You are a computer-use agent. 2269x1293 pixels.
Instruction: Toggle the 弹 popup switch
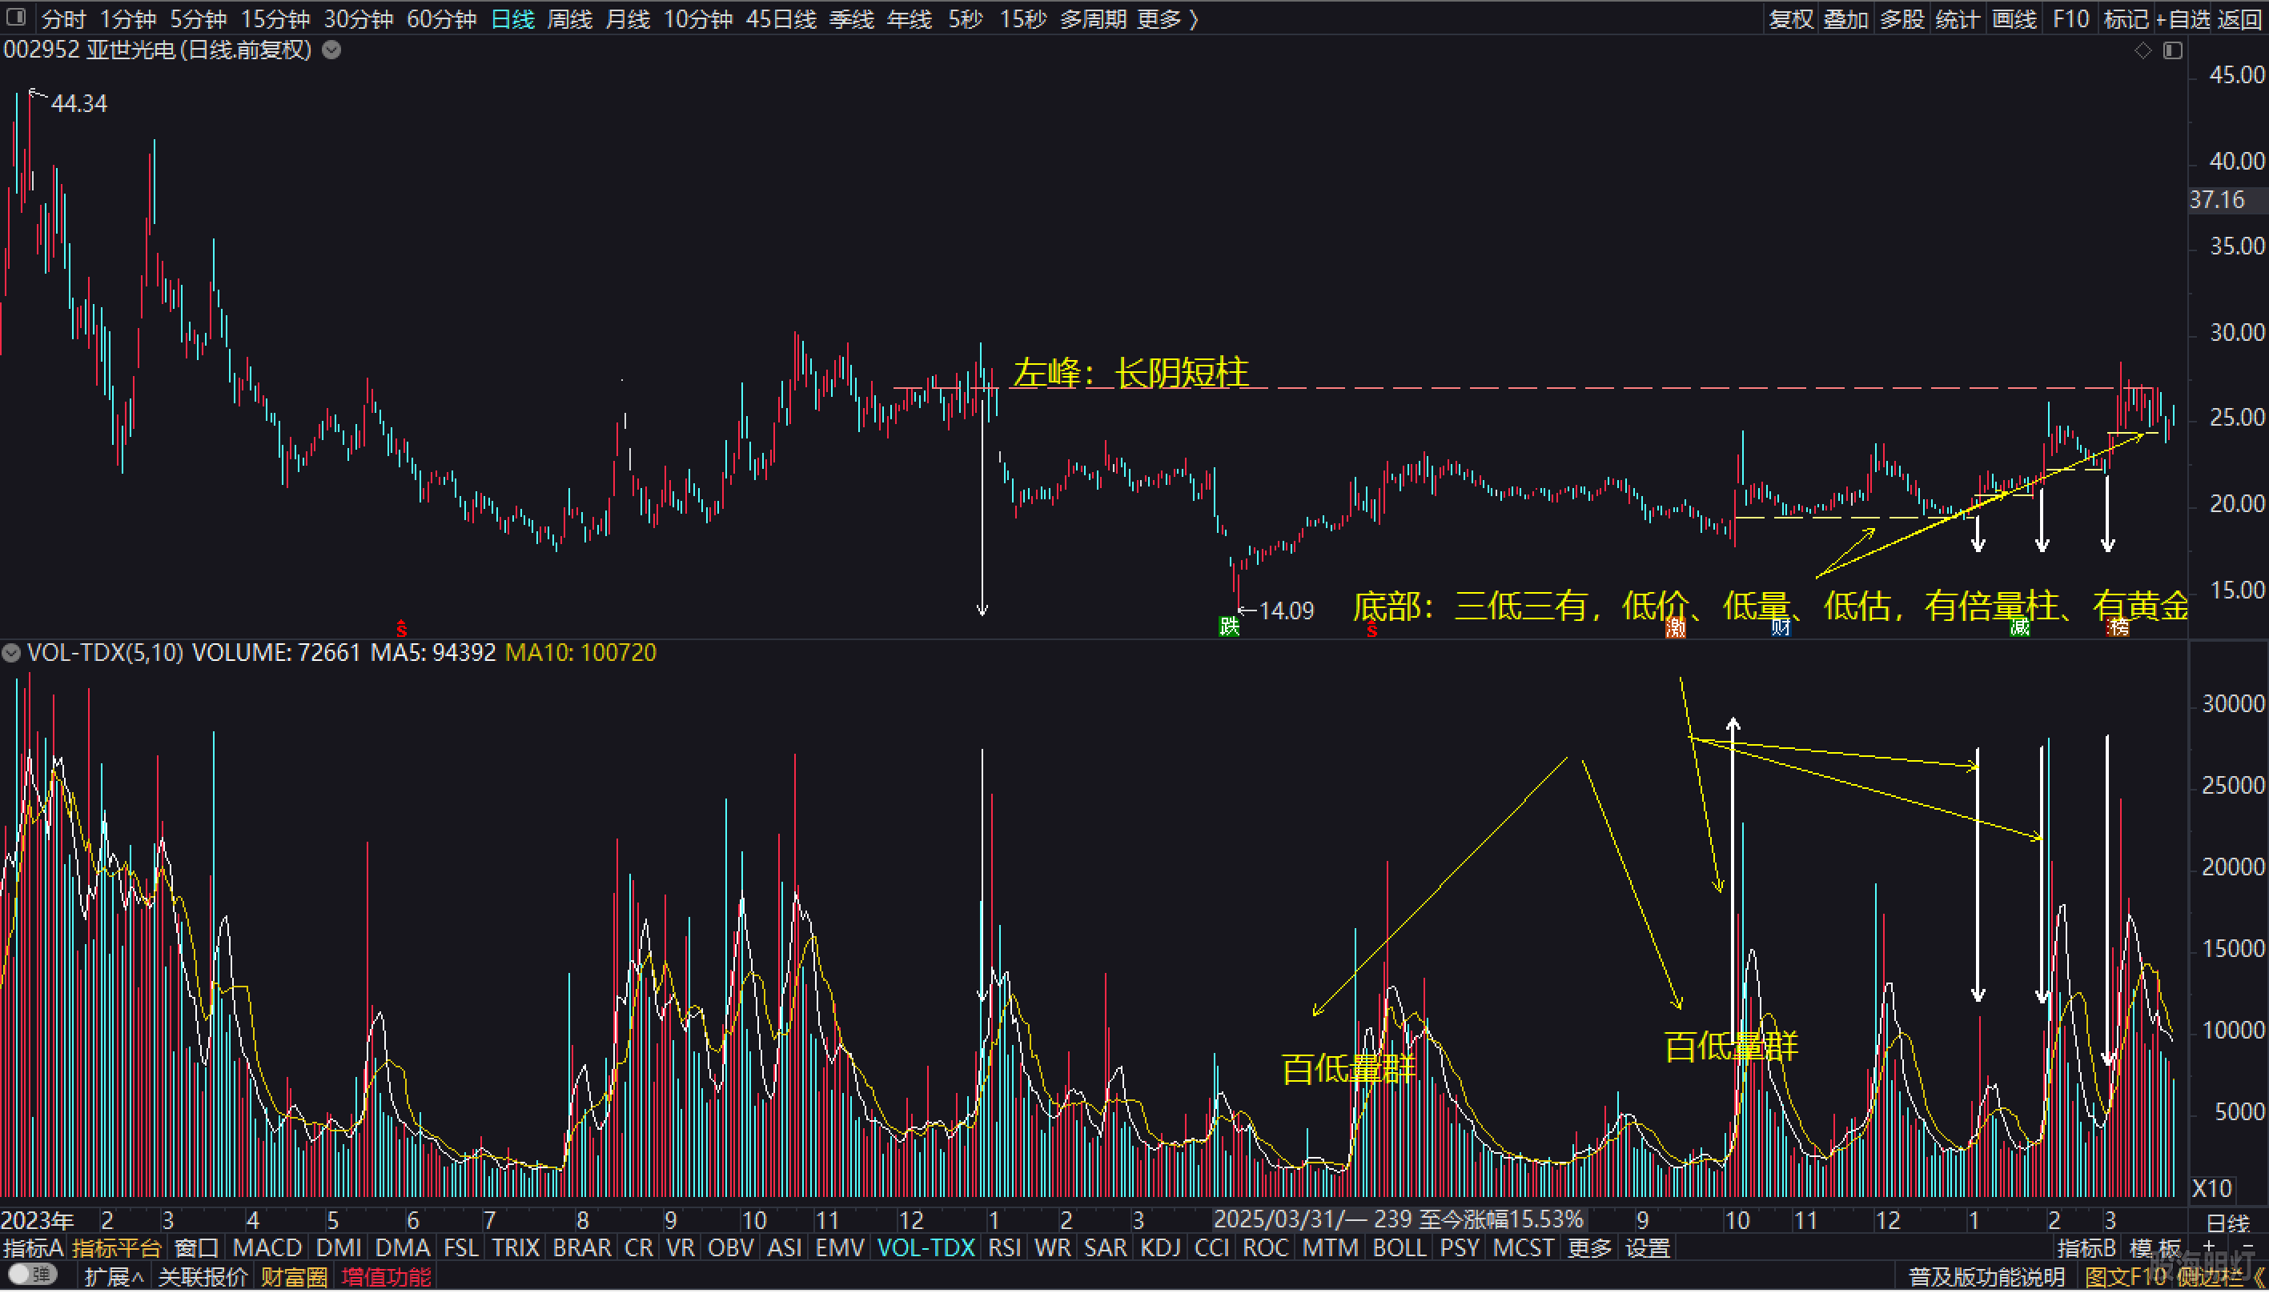tap(32, 1275)
